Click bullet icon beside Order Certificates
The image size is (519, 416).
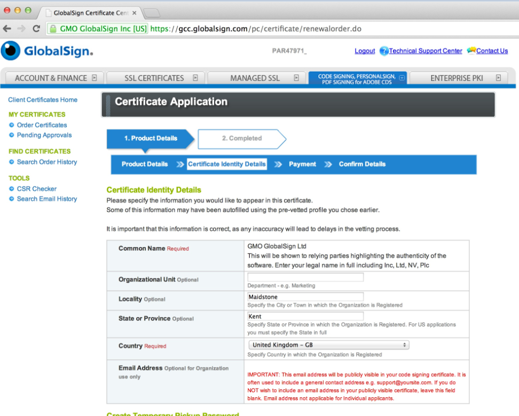[x=12, y=125]
